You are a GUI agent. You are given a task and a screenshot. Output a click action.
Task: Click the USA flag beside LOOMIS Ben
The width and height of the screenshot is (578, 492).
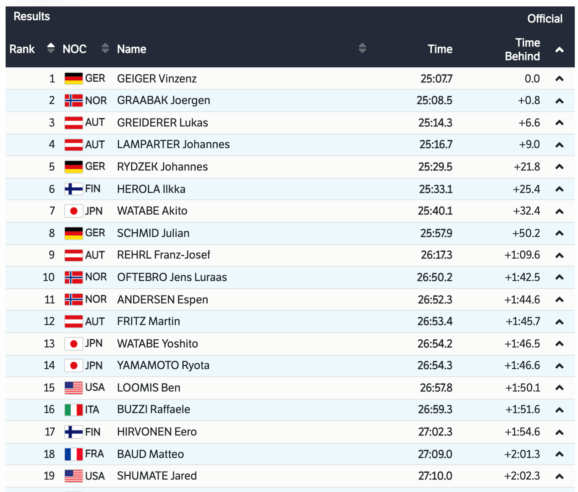tap(74, 388)
